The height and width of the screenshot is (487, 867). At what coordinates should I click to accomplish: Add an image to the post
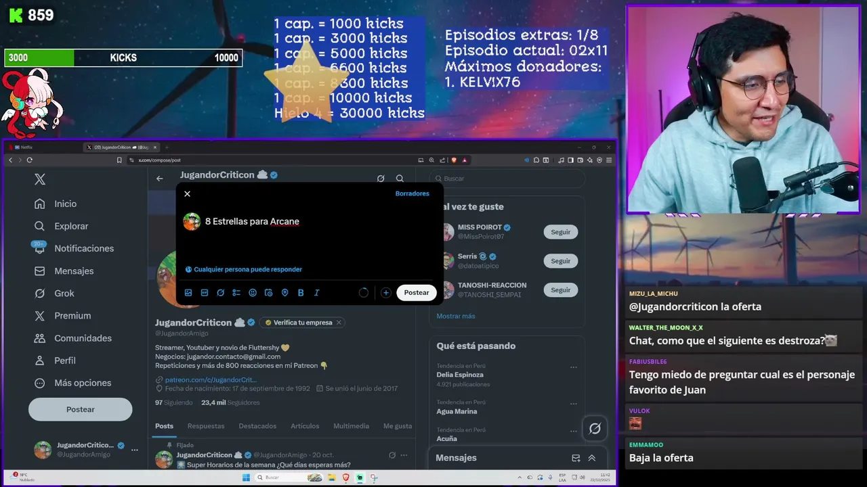[188, 293]
